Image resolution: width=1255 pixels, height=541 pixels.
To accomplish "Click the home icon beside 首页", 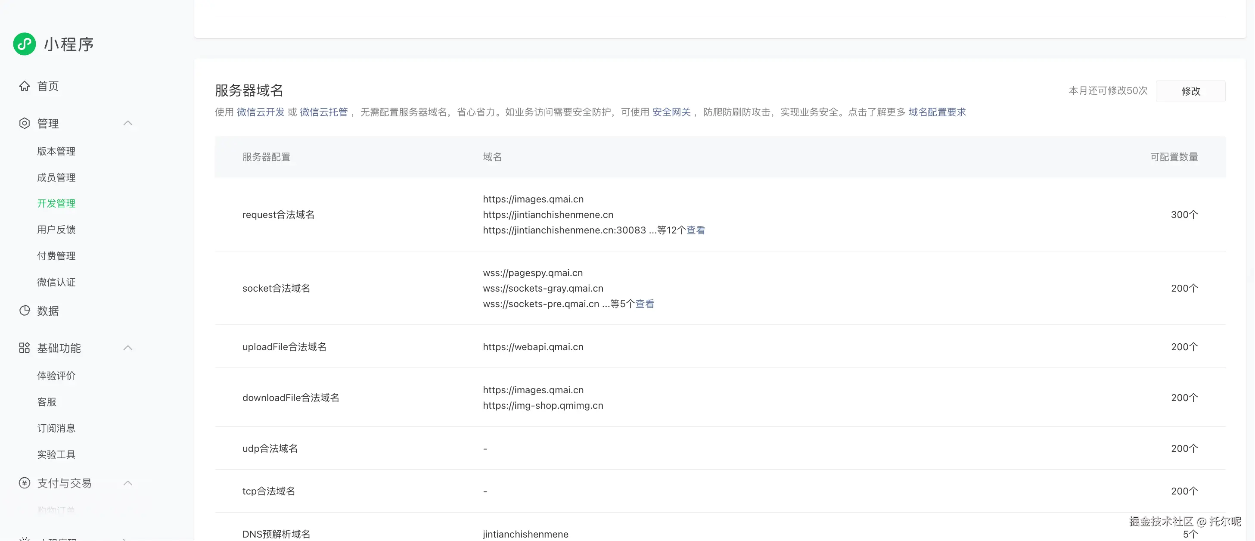I will (25, 86).
